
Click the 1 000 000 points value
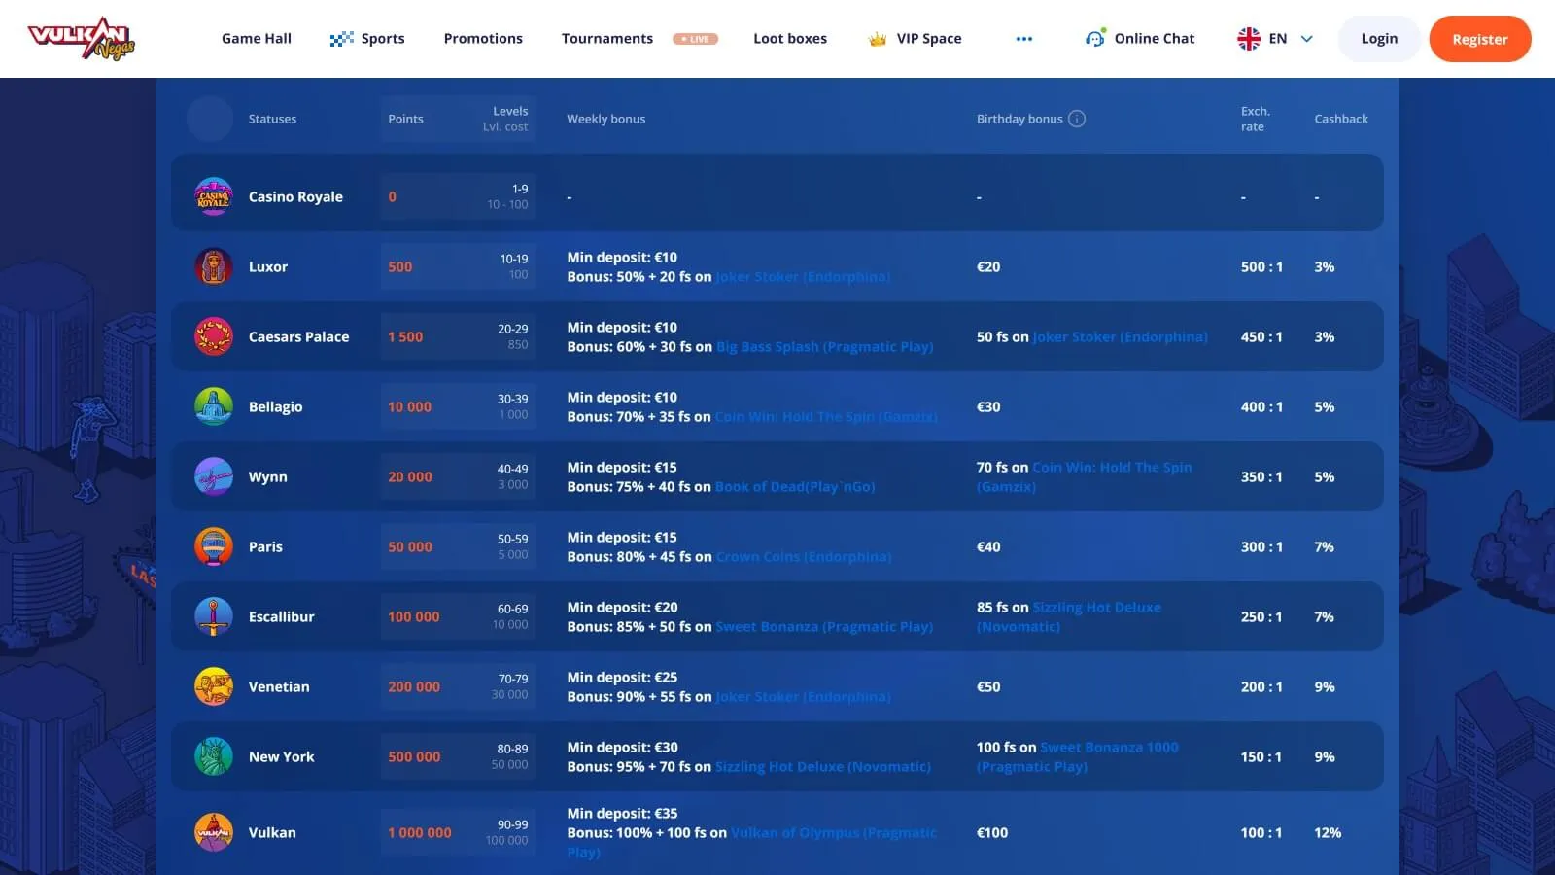[x=420, y=833]
